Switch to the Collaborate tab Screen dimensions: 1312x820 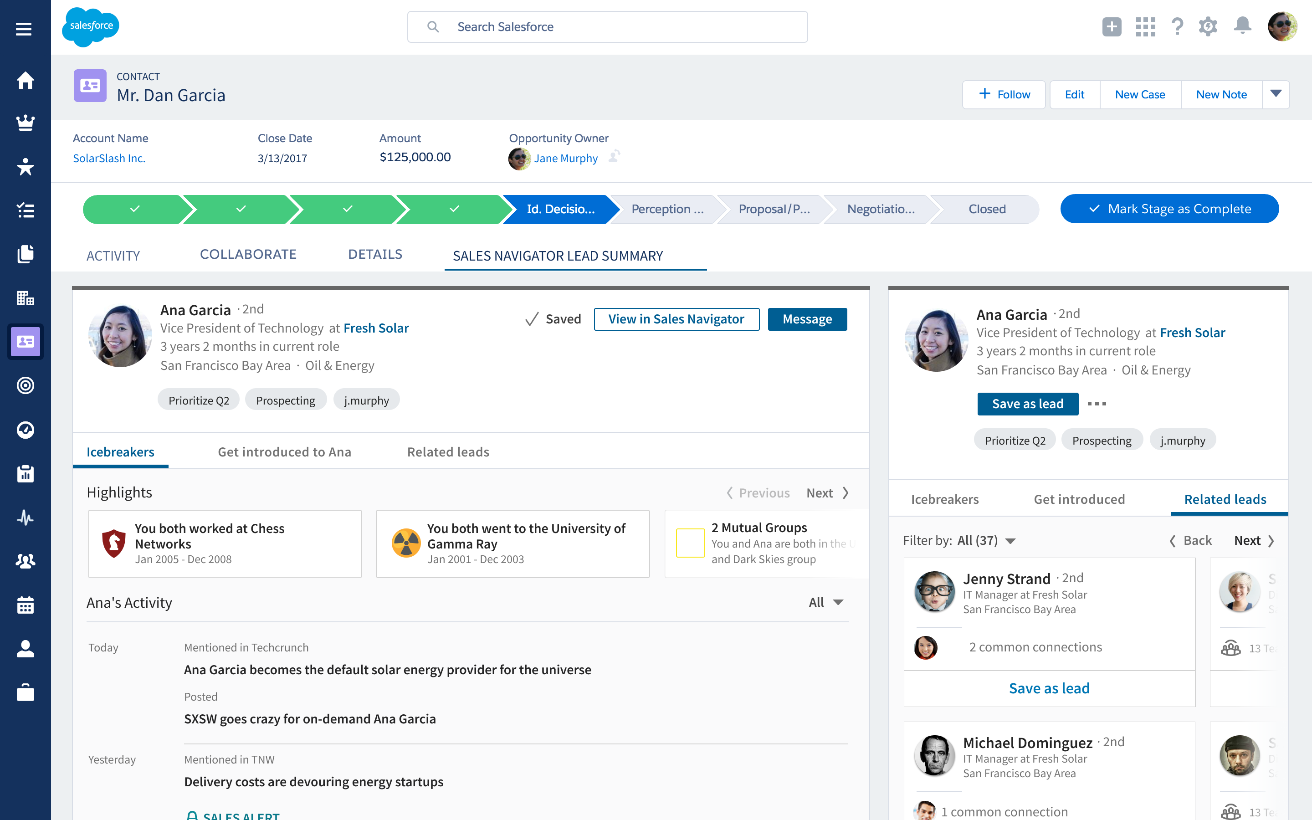click(248, 254)
